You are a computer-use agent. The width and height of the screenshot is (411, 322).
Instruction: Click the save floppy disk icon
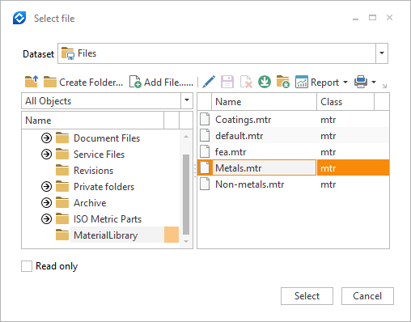[227, 82]
